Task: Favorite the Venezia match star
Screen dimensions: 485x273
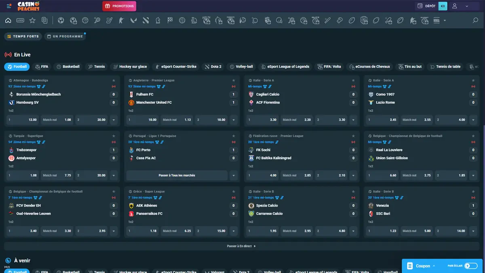Action: (473, 191)
